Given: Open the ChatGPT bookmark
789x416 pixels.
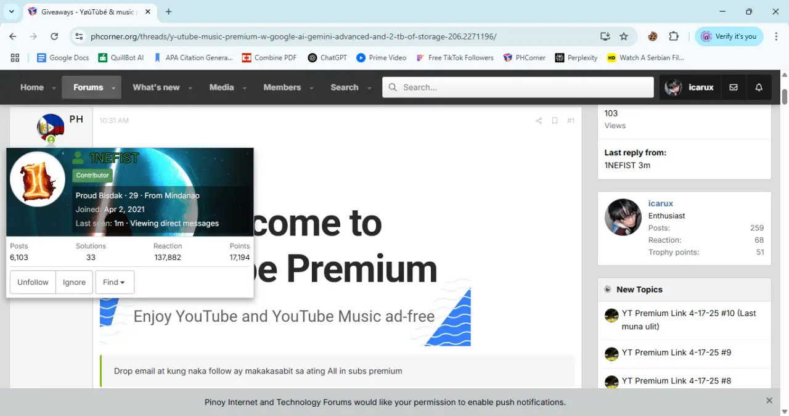Looking at the screenshot, I should click(x=327, y=57).
